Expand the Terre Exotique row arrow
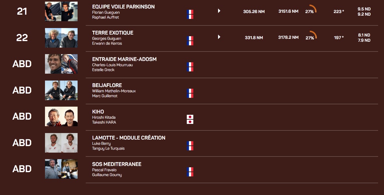 coord(219,37)
